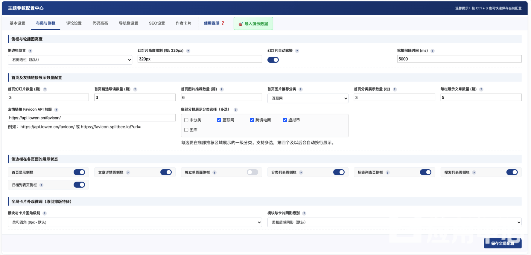Image resolution: width=531 pixels, height=255 pixels.
Task: Switch to SEO设置 tab
Action: pos(157,23)
